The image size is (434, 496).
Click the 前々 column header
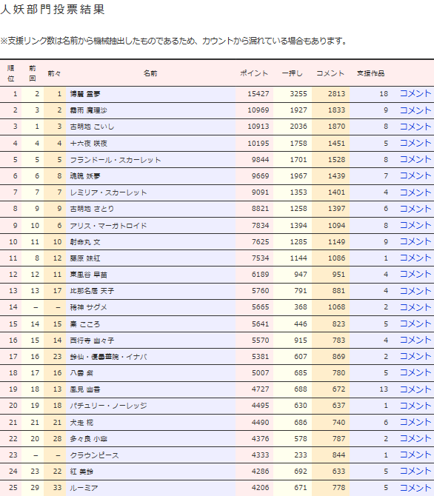(x=54, y=73)
